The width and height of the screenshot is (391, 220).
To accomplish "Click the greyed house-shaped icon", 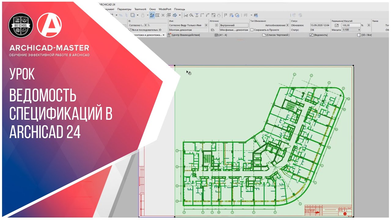I will [218, 15].
